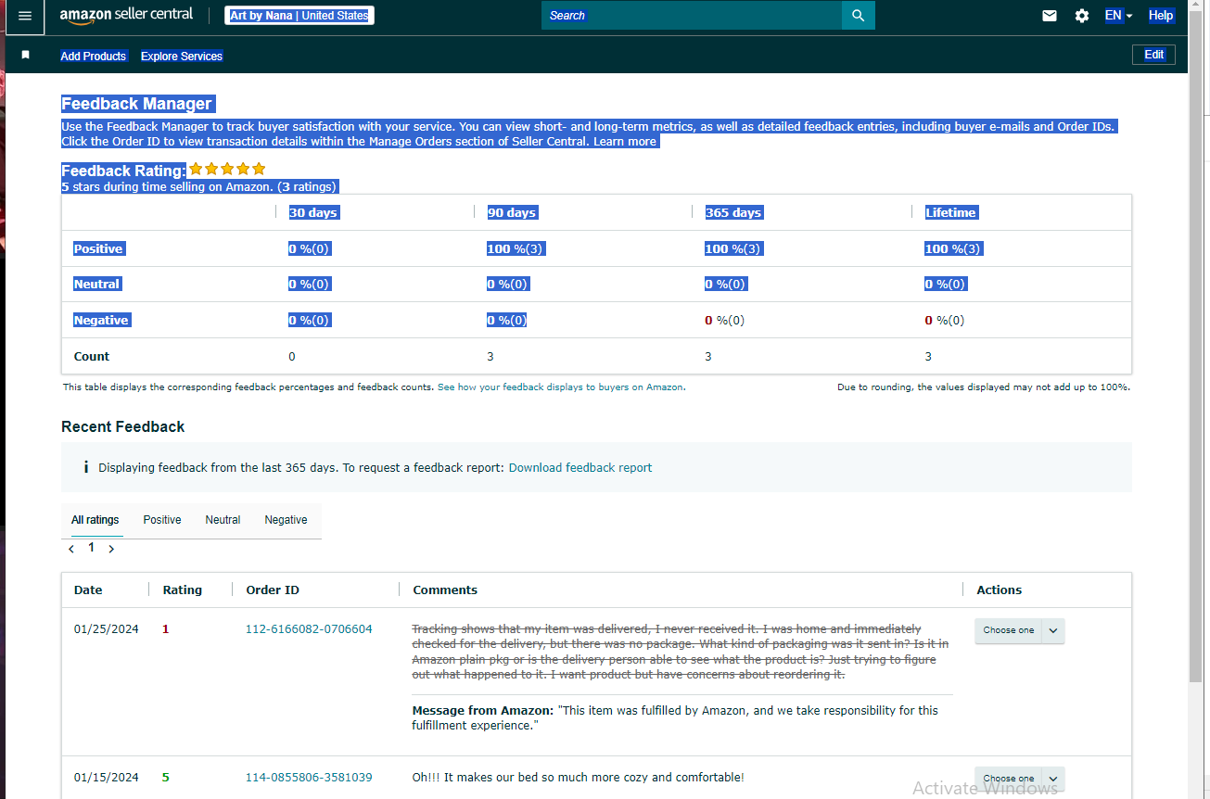
Task: Select the All ratings tab
Action: [x=96, y=520]
